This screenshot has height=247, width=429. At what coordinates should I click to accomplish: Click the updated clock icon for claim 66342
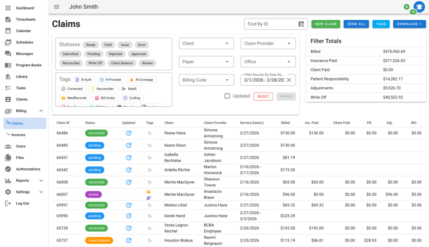point(129,170)
